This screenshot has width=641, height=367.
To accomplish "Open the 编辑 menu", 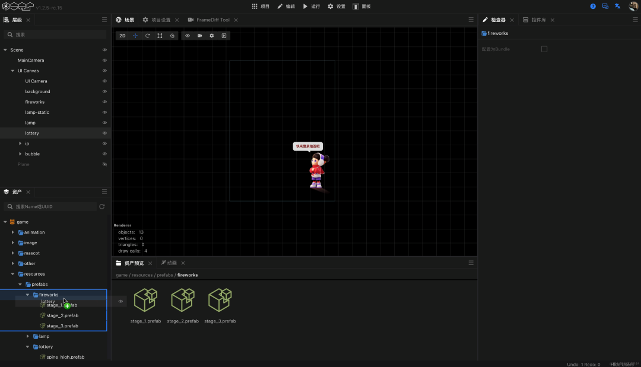I will click(285, 7).
